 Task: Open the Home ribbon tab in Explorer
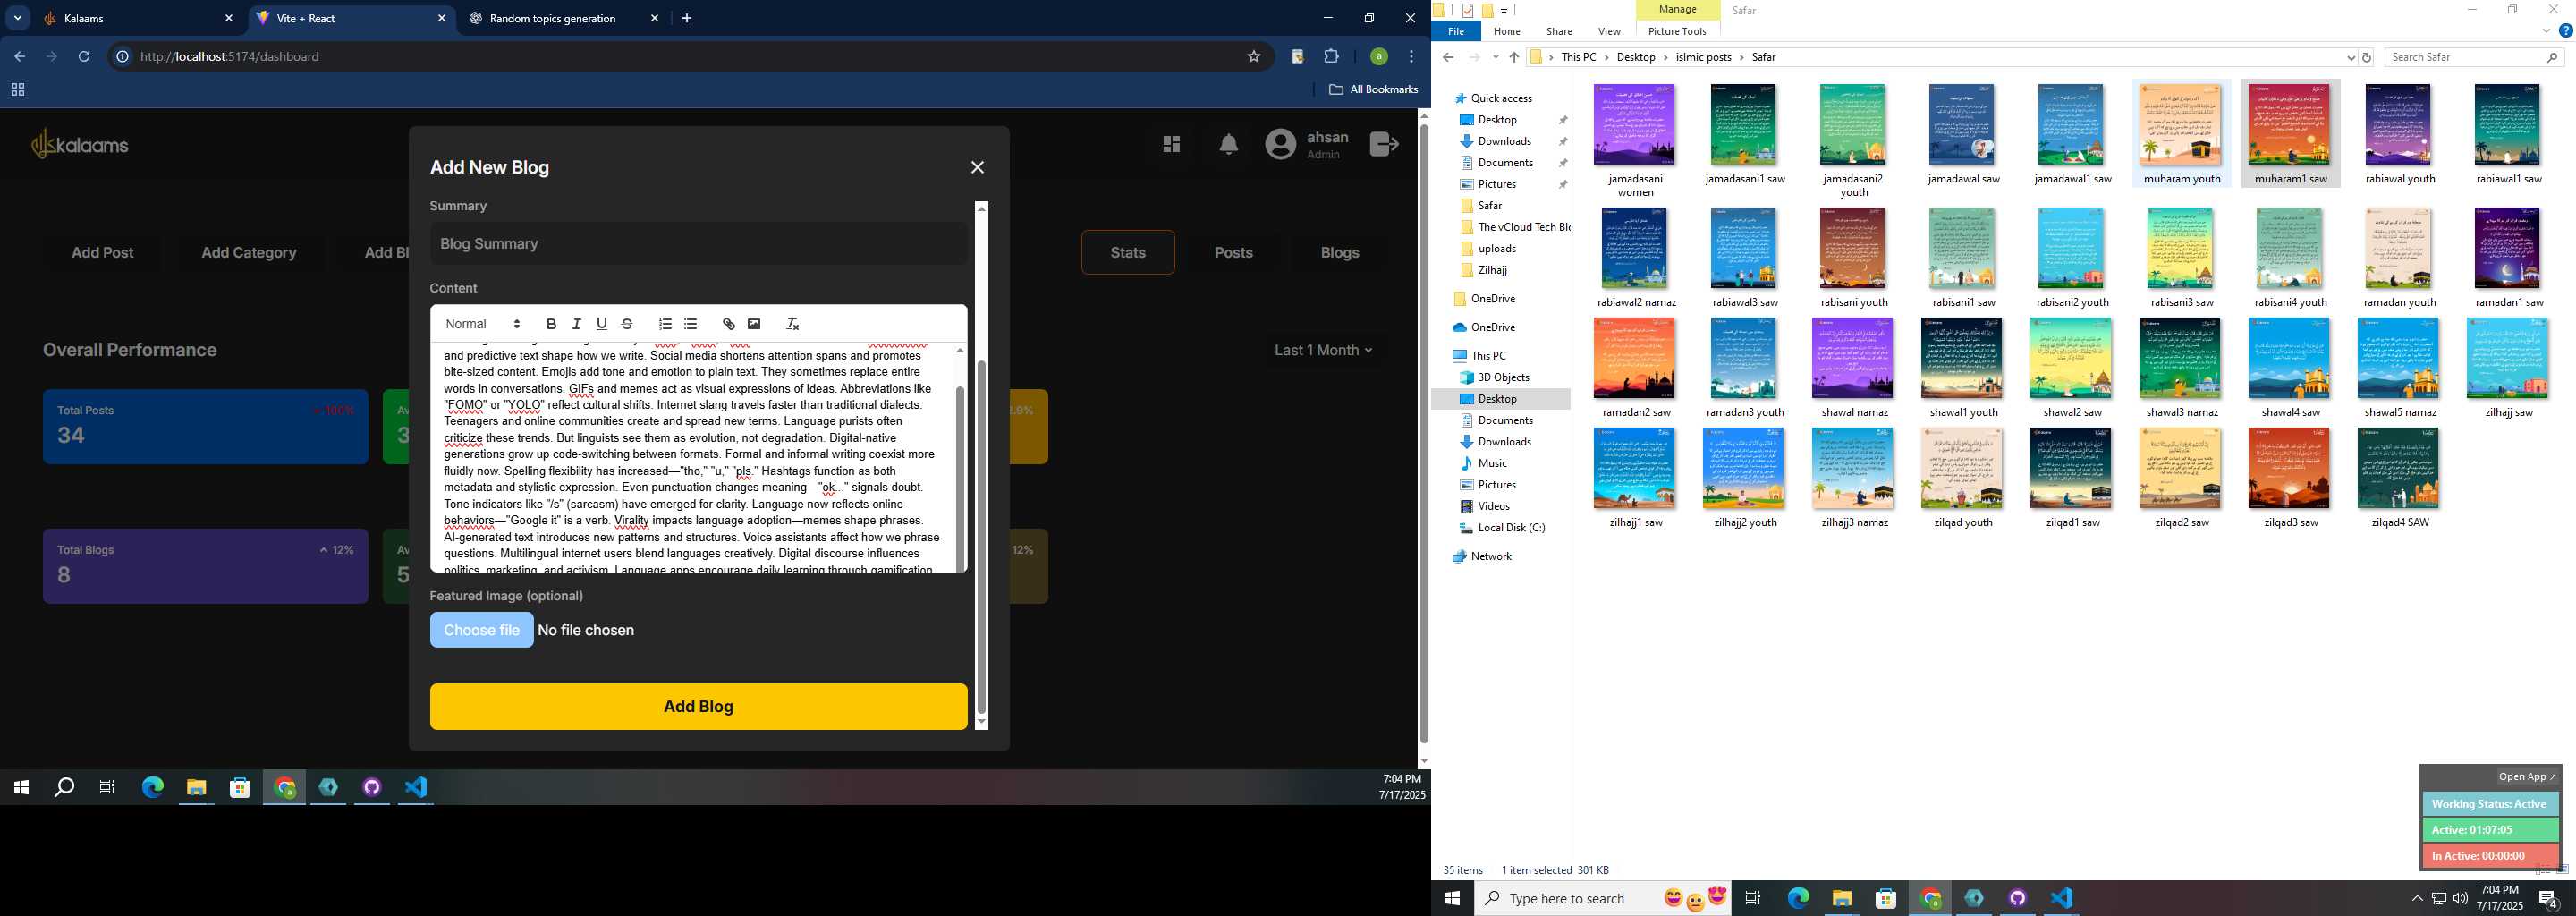coord(1507,31)
